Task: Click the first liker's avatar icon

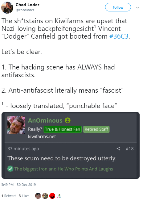Action: click(38, 196)
